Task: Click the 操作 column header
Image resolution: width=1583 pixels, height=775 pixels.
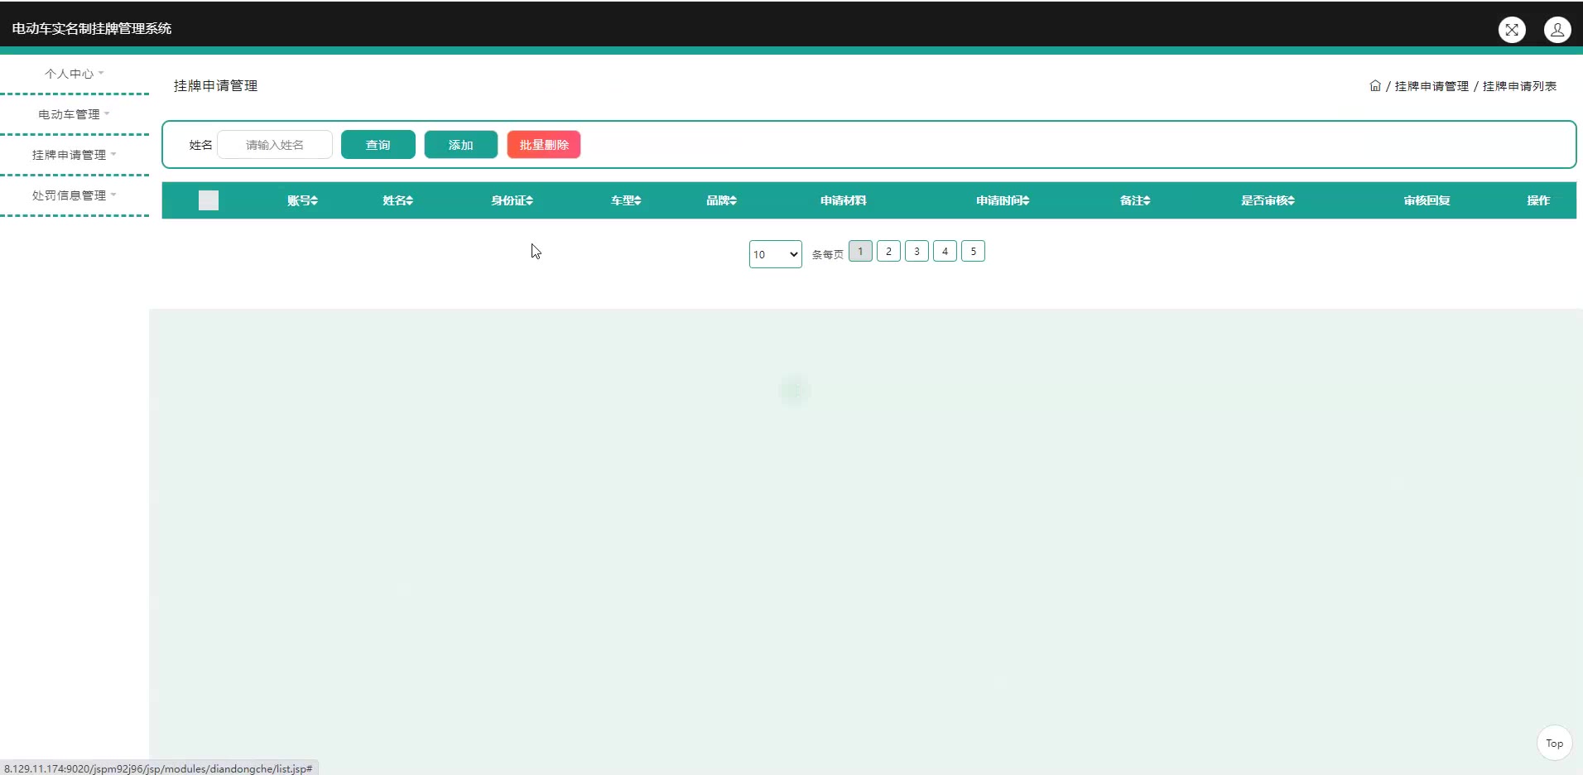Action: tap(1539, 200)
